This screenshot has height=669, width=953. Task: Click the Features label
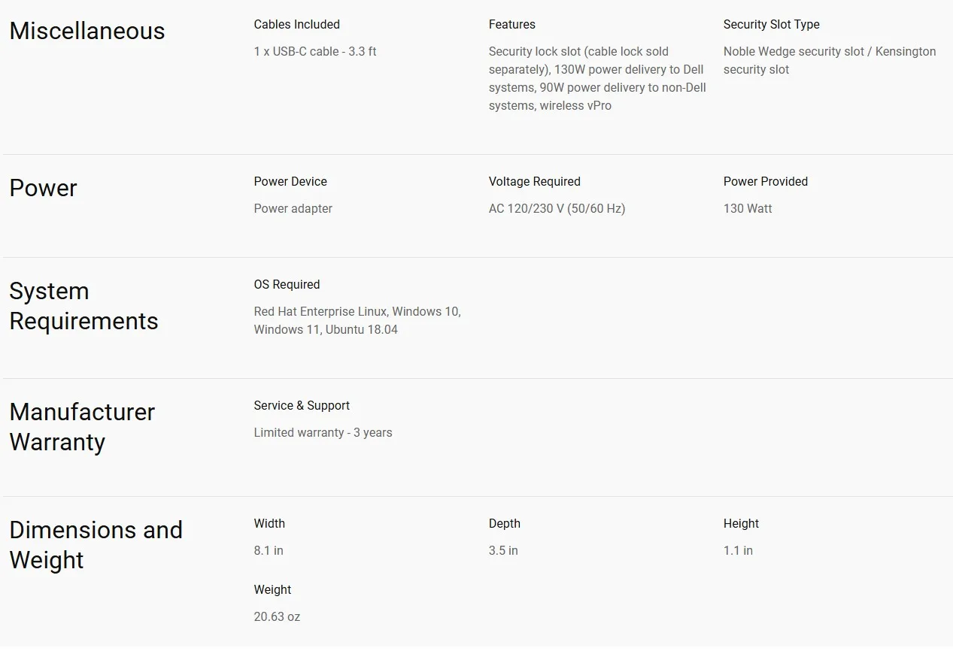[511, 24]
